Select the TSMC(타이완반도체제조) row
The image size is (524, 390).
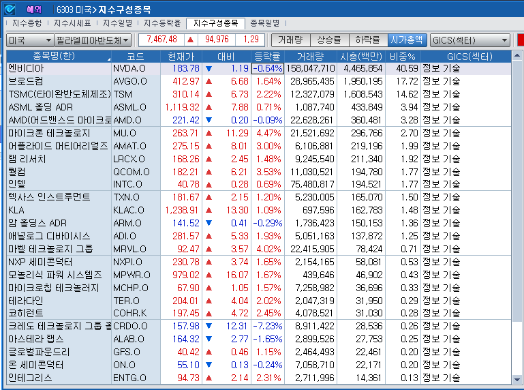[x=259, y=94]
